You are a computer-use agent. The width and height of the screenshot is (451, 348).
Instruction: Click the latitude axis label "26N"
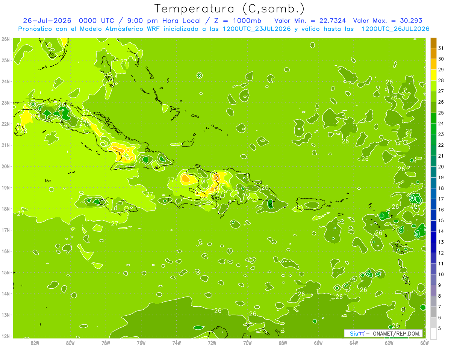[x=6, y=39]
